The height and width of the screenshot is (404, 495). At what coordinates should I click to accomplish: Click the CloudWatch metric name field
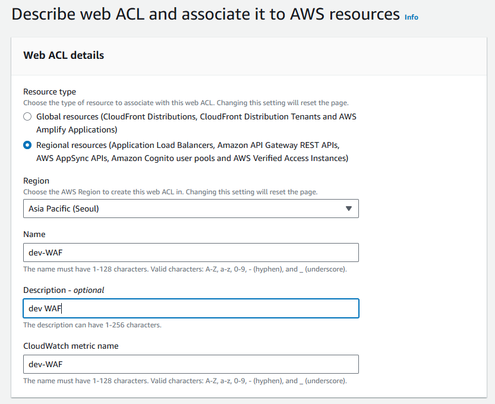click(191, 364)
